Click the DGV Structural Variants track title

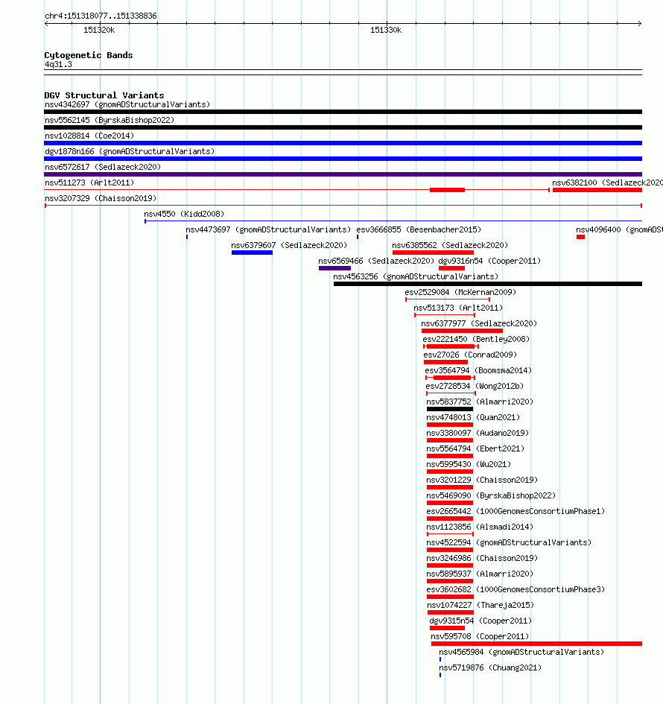tap(104, 95)
